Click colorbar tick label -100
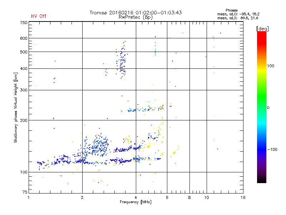 pos(272,149)
